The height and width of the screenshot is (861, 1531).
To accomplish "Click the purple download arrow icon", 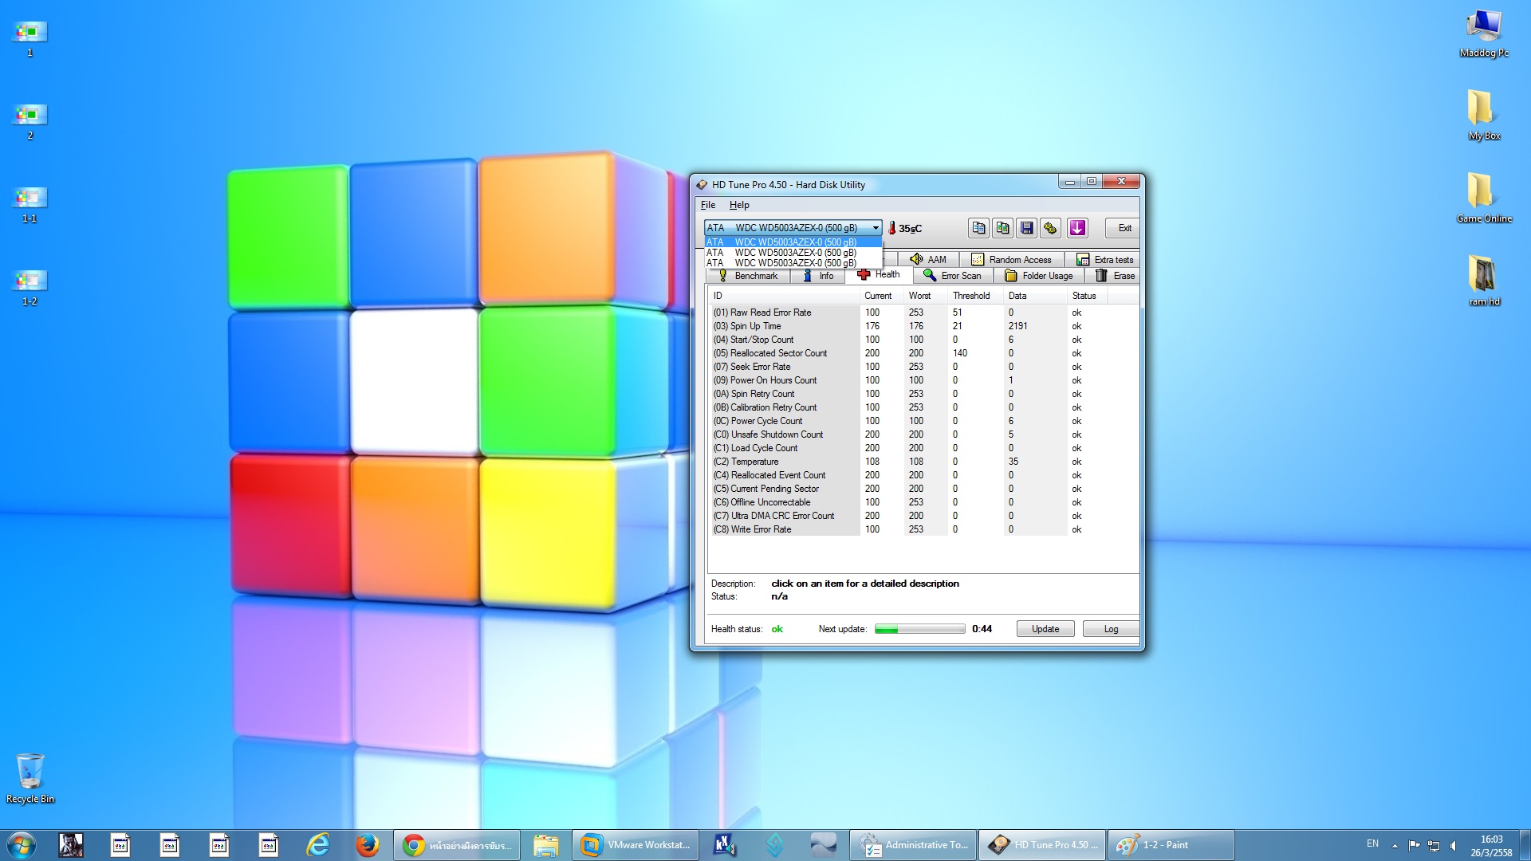I will [1077, 228].
